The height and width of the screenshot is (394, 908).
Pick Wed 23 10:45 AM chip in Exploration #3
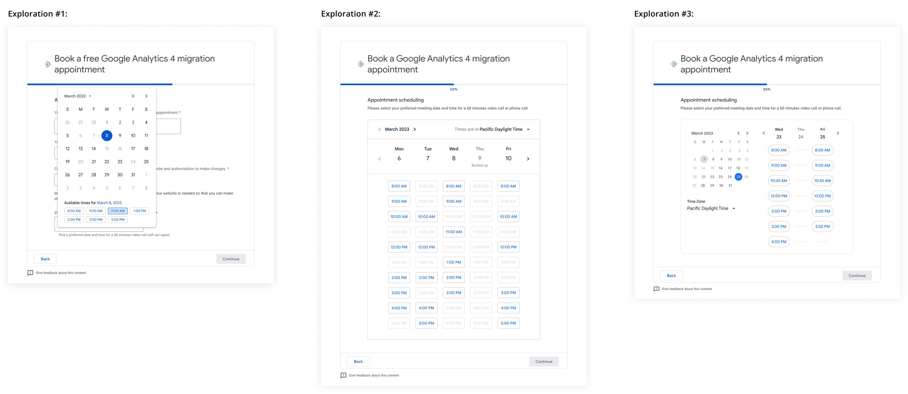coord(779,181)
